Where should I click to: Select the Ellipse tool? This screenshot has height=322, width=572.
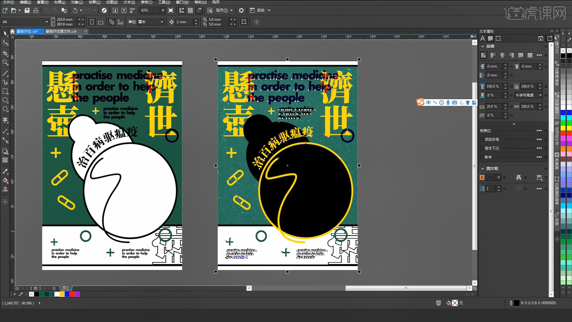pyautogui.click(x=5, y=100)
